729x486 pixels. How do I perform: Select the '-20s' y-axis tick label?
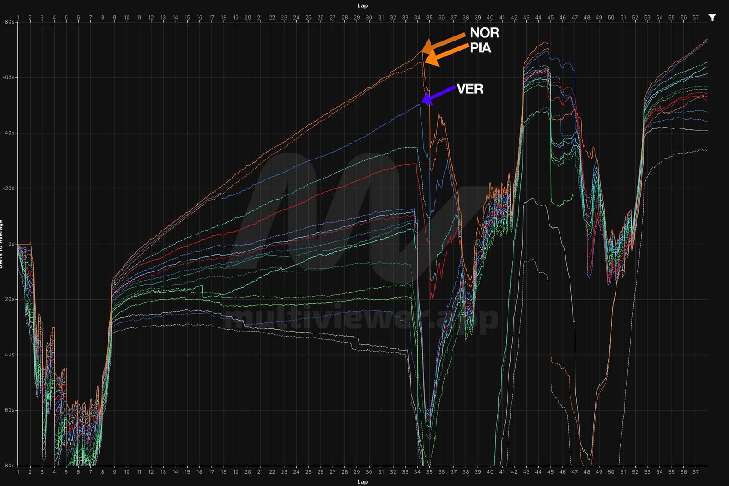[x=8, y=189]
